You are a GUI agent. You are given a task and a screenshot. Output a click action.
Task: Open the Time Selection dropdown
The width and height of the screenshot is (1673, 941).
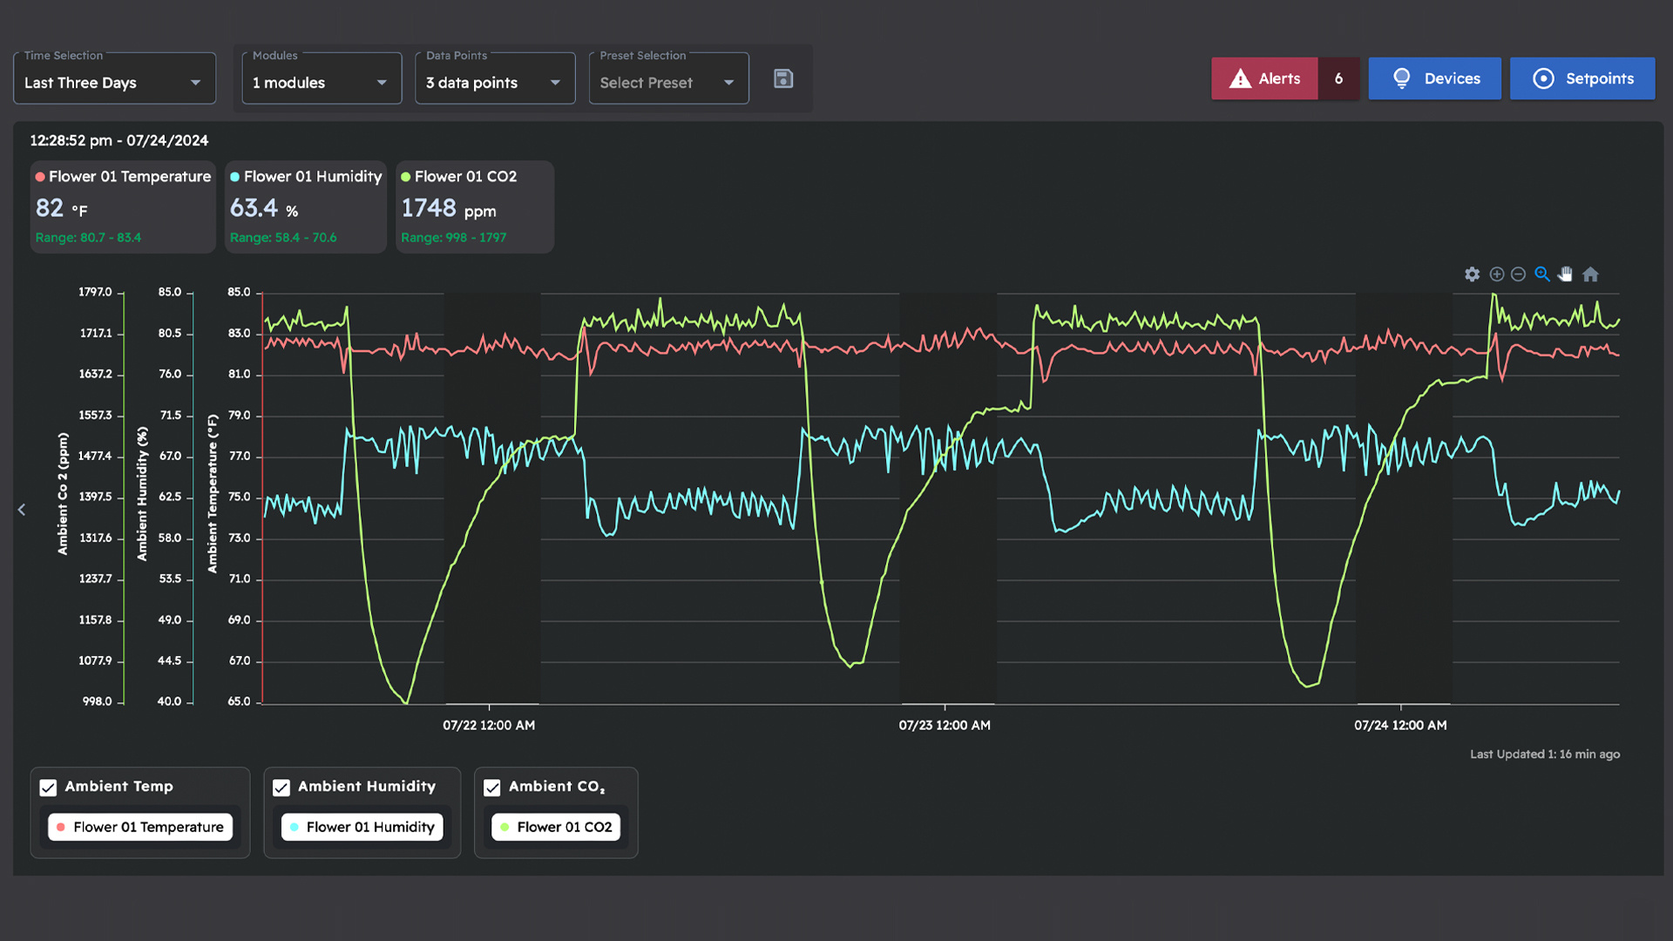pos(114,83)
